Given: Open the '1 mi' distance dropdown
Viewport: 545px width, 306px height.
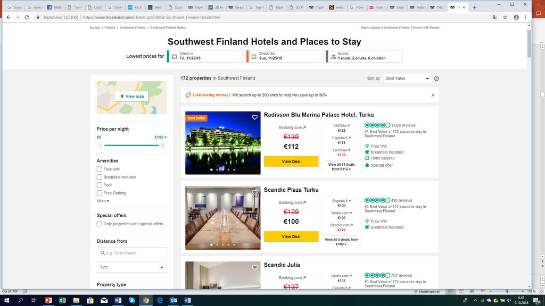Looking at the screenshot, I should (x=132, y=267).
